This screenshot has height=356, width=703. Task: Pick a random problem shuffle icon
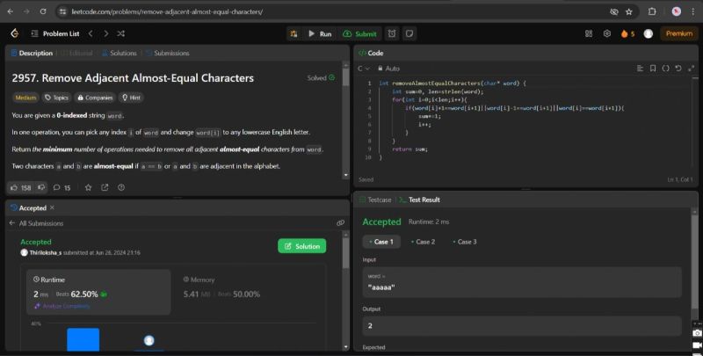tap(120, 33)
